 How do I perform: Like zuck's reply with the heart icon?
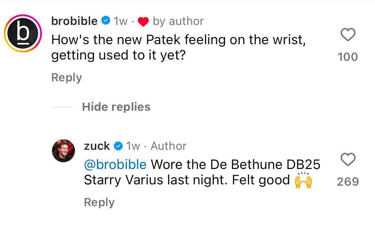point(348,159)
